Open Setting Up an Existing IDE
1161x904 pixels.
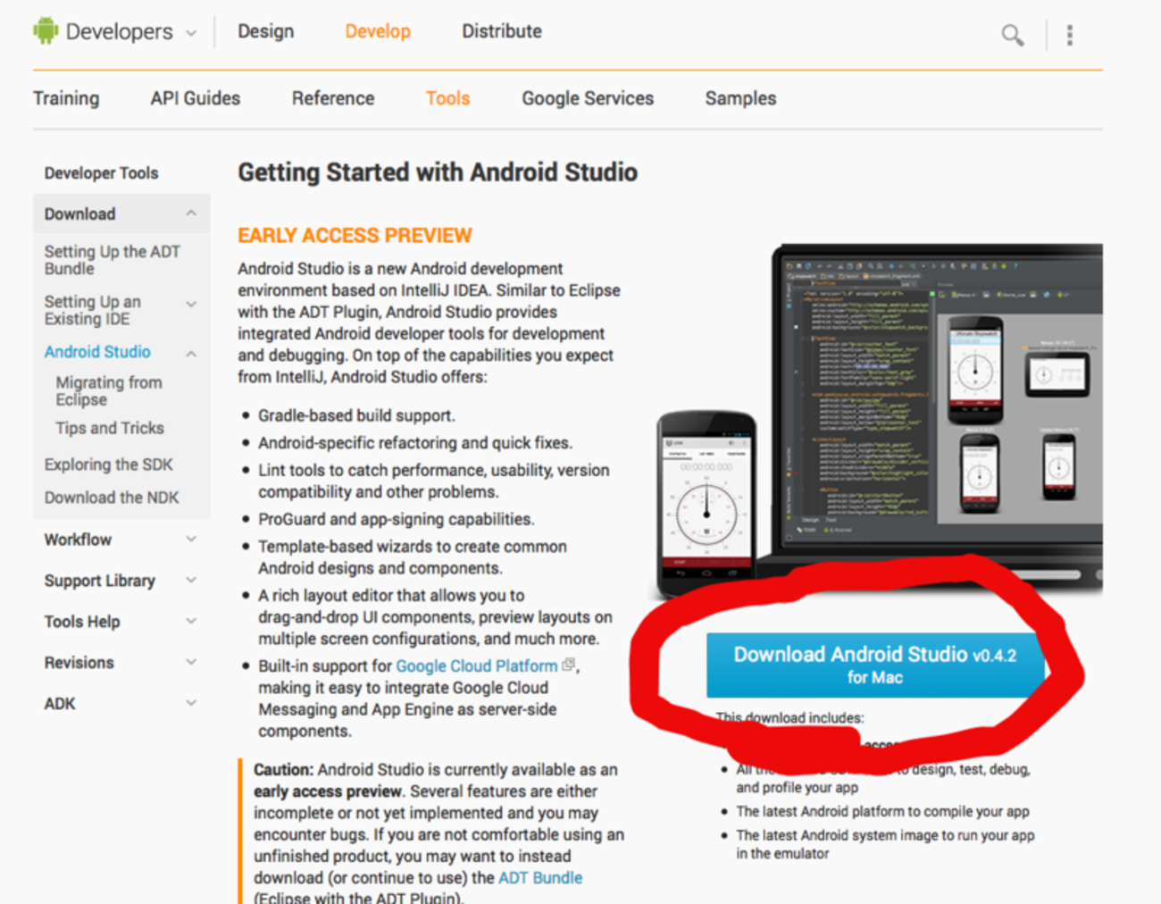coord(93,310)
